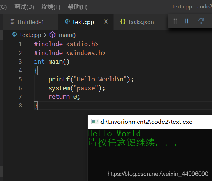212x181 pixels.
Task: Open the 终端(T) terminal menu
Action: 51,7
